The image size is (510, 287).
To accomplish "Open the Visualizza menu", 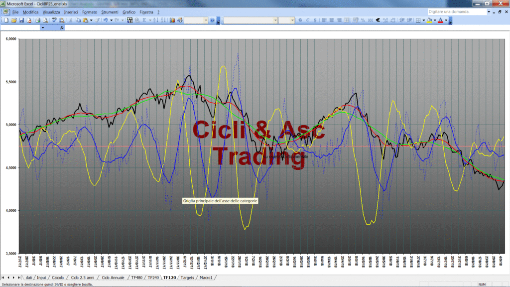I will coord(51,12).
